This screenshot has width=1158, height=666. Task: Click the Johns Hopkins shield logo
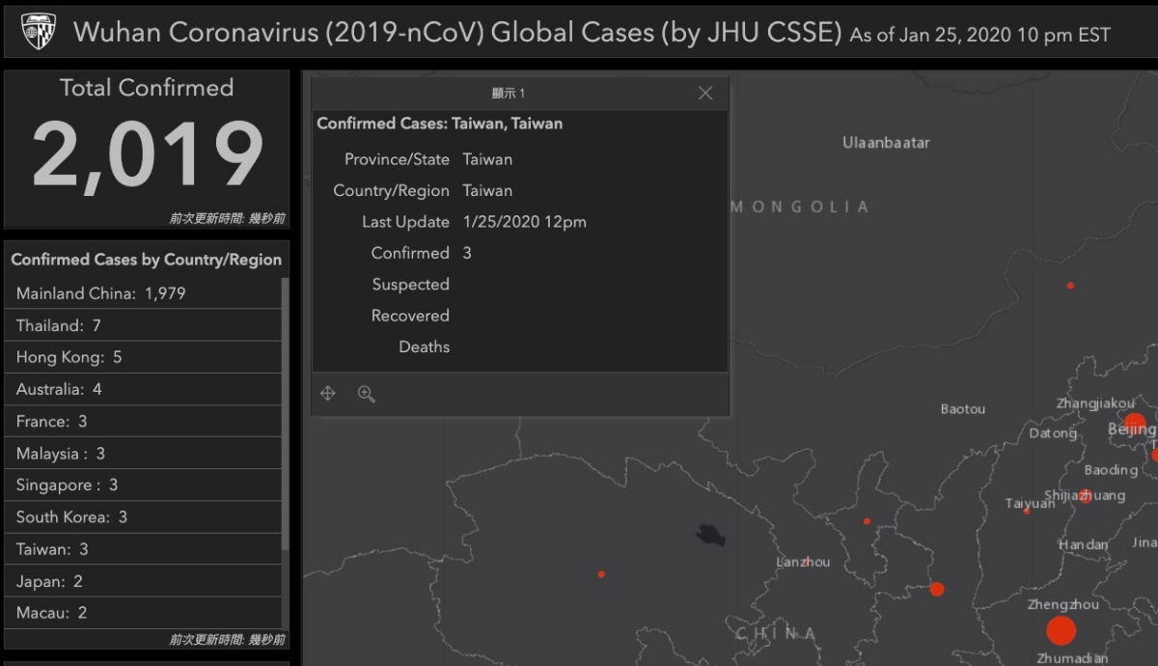point(38,32)
